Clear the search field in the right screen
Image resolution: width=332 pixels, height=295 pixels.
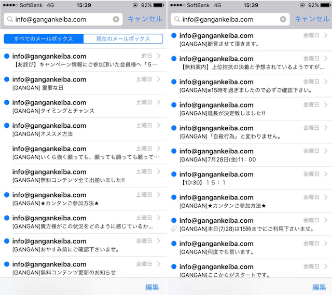[x=283, y=19]
